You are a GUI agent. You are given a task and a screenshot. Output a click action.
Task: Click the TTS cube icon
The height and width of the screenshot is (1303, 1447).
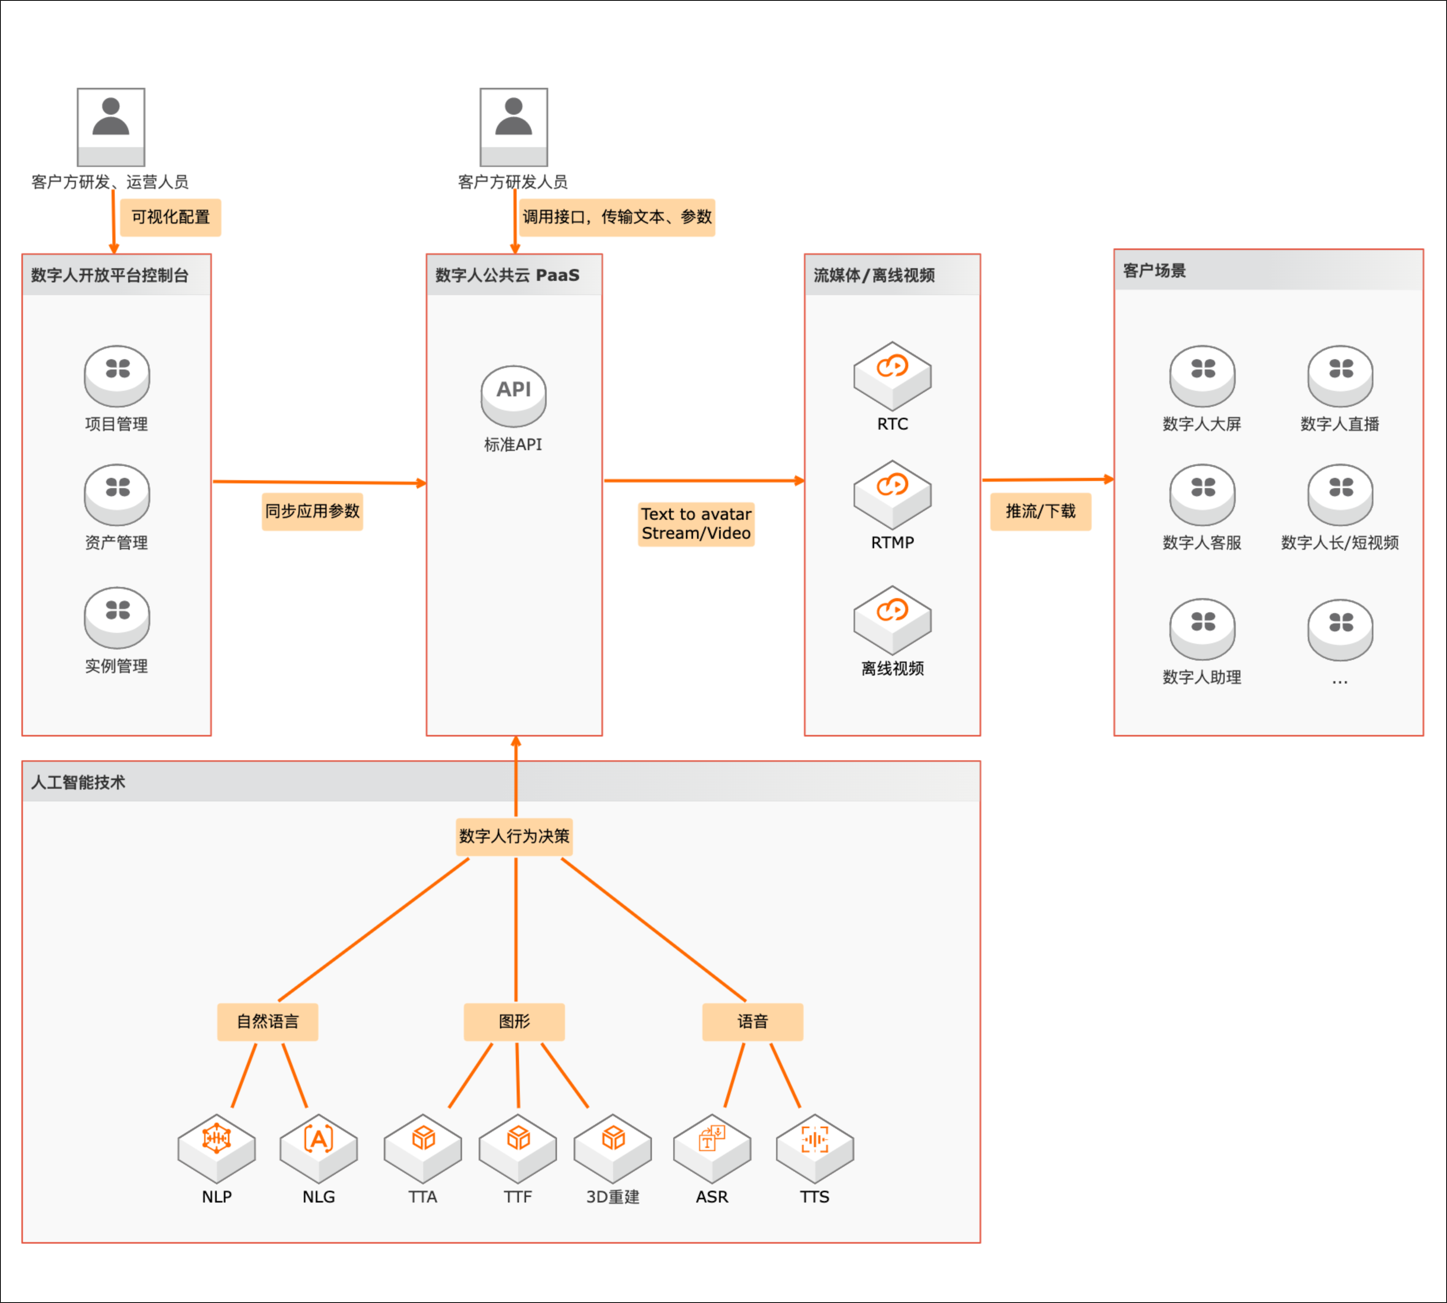(815, 1148)
